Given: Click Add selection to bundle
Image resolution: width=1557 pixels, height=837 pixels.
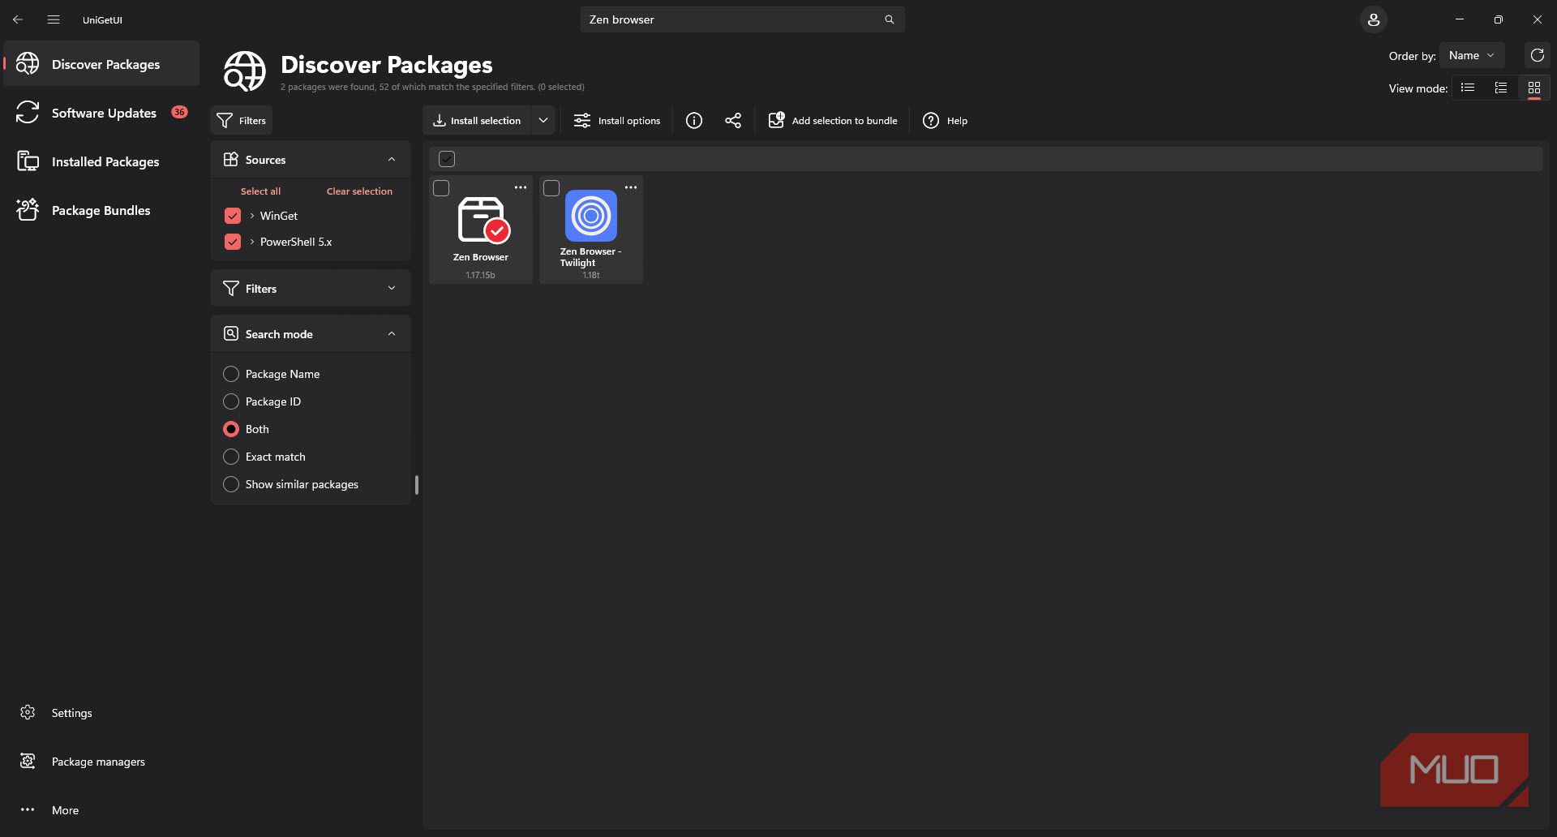Looking at the screenshot, I should (x=833, y=120).
